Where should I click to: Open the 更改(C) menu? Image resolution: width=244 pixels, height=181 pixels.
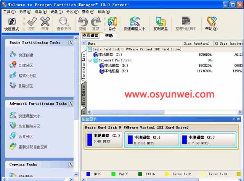[25, 12]
